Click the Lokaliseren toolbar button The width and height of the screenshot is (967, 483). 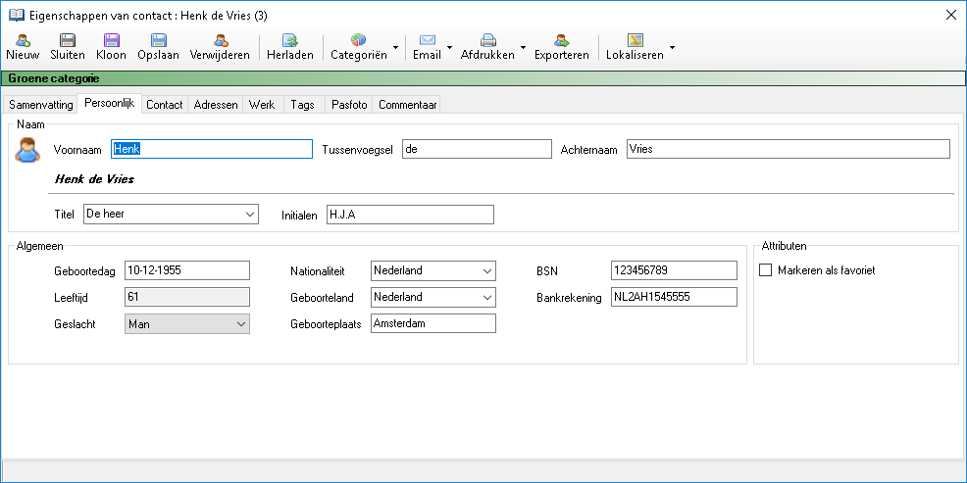pos(635,46)
